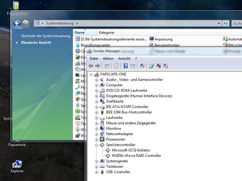242x181 pixels.
Task: Click the Mäuse mouse device icon
Action: 102,123
